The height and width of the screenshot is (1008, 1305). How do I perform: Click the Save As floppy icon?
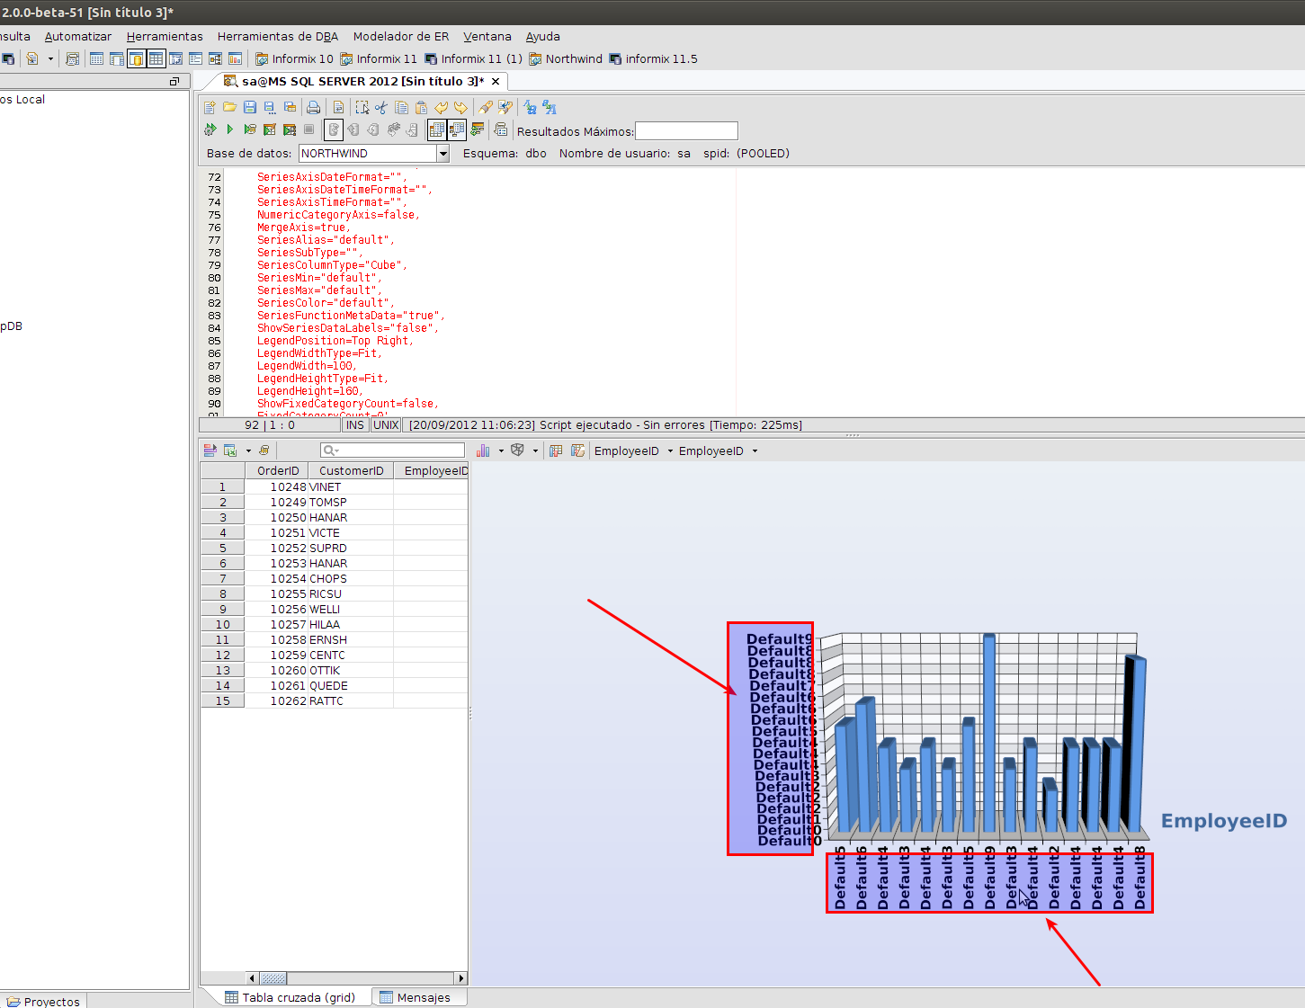point(270,108)
